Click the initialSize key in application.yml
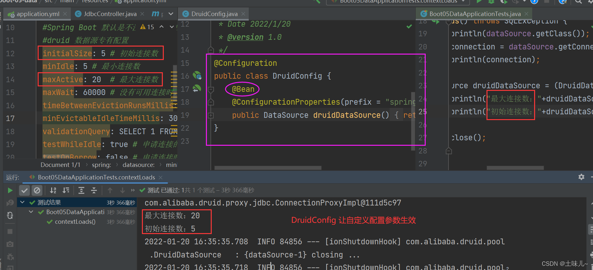Image resolution: width=593 pixels, height=270 pixels. click(67, 53)
